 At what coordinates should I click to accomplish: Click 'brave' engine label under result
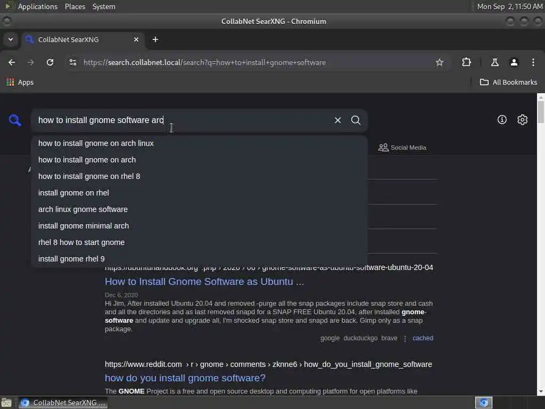(x=389, y=338)
